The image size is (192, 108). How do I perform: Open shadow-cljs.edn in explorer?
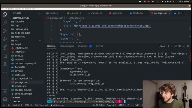[x=23, y=90]
